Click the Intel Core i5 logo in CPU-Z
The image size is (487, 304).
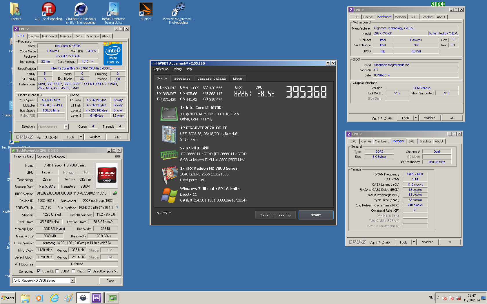tap(113, 54)
